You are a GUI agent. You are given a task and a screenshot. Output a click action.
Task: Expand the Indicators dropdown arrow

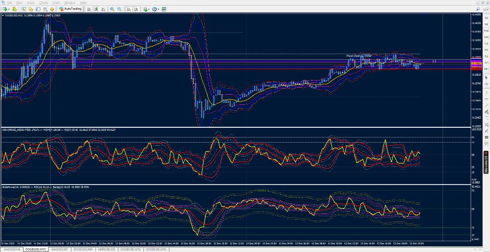tap(149, 9)
